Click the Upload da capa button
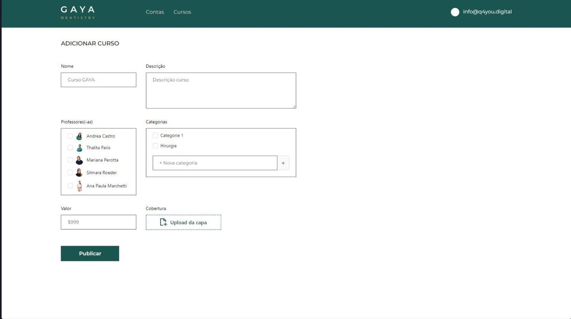 click(x=183, y=222)
